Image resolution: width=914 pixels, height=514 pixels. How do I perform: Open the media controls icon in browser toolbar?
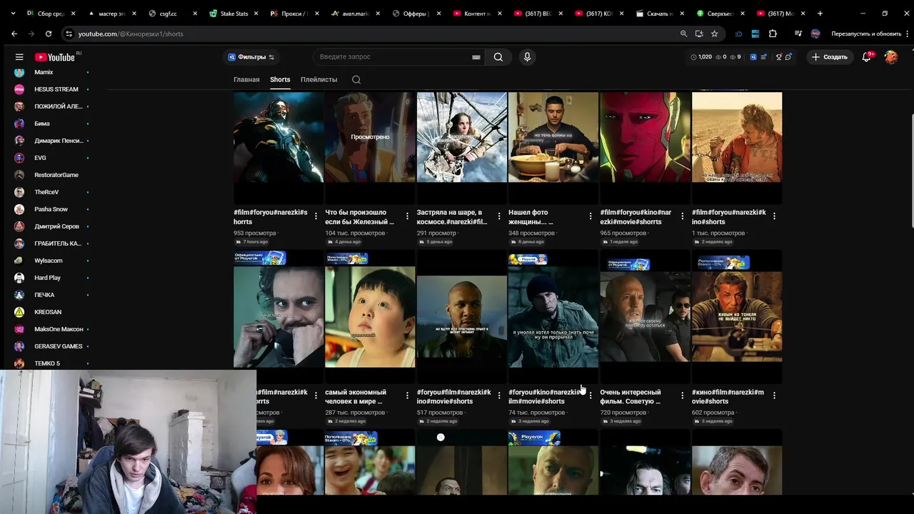pyautogui.click(x=798, y=34)
